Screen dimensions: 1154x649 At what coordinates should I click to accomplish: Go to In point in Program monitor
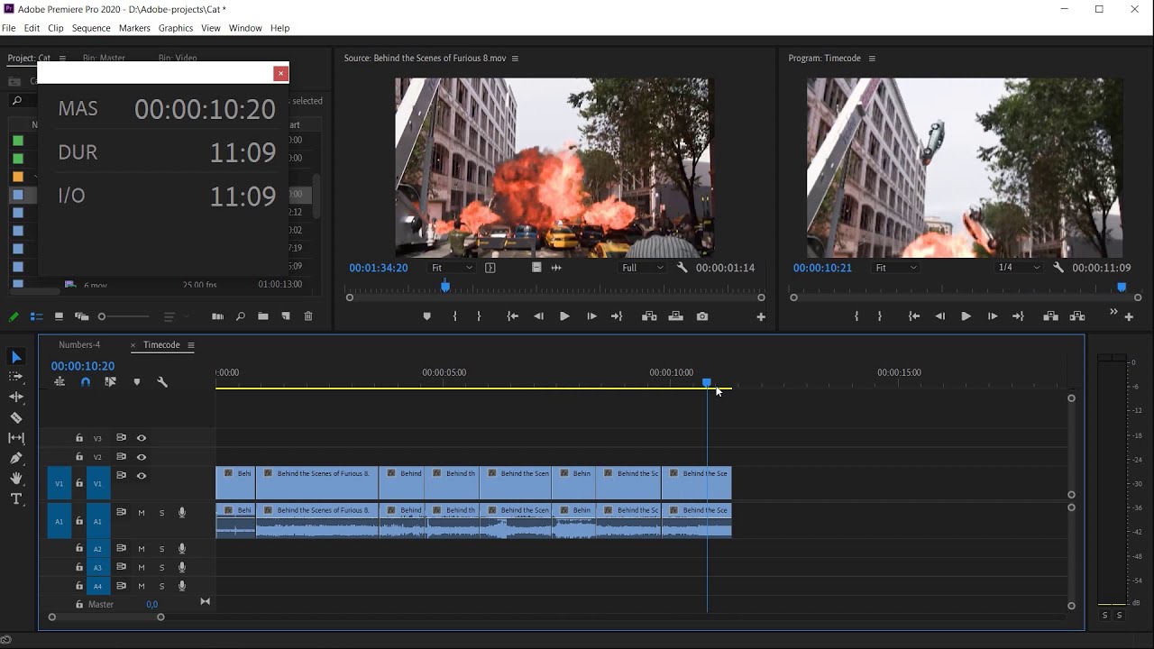914,316
